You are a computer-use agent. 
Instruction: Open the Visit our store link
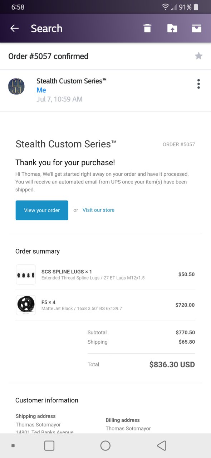[x=98, y=210]
